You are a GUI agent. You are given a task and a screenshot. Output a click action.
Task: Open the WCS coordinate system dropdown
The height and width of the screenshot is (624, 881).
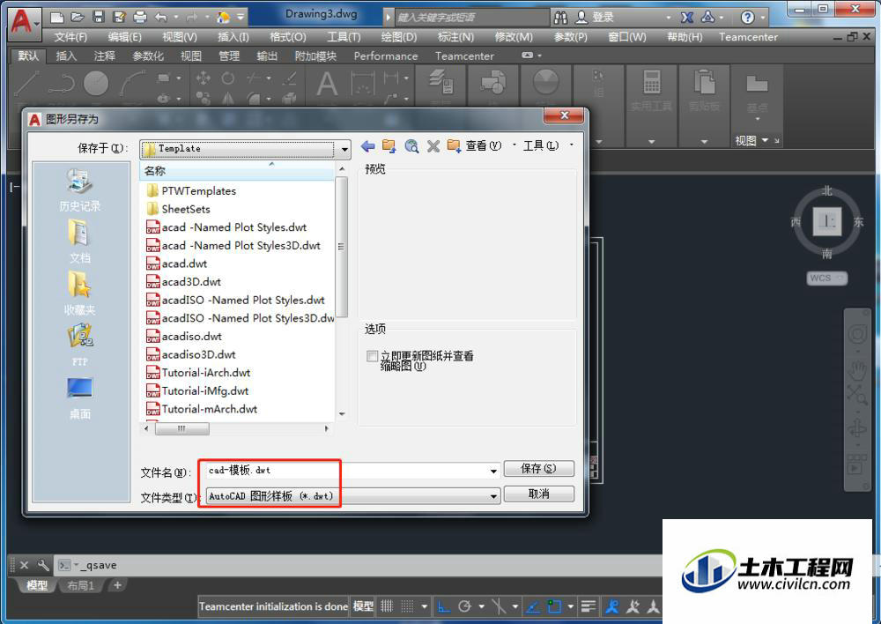[827, 279]
